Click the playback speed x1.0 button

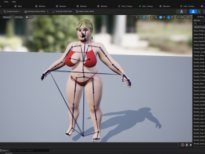29,17
